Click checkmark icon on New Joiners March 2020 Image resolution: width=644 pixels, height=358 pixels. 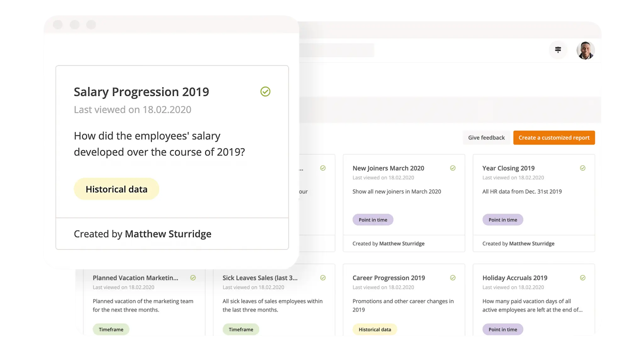click(x=453, y=168)
